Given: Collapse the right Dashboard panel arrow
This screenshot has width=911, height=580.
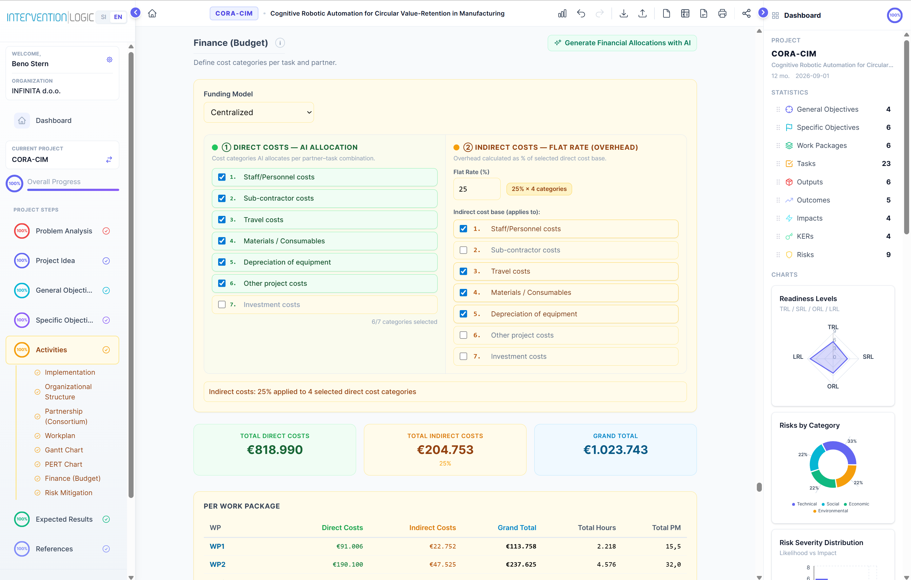Looking at the screenshot, I should (763, 13).
